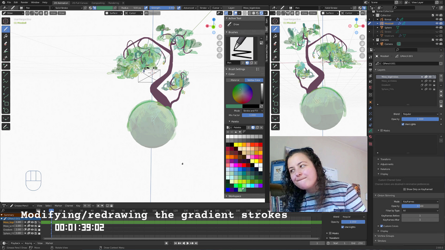Image resolution: width=445 pixels, height=250 pixels.
Task: Open the Keying menu in timeline
Action: (30, 243)
